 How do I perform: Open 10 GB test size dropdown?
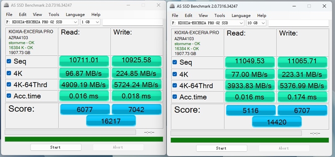256,23
